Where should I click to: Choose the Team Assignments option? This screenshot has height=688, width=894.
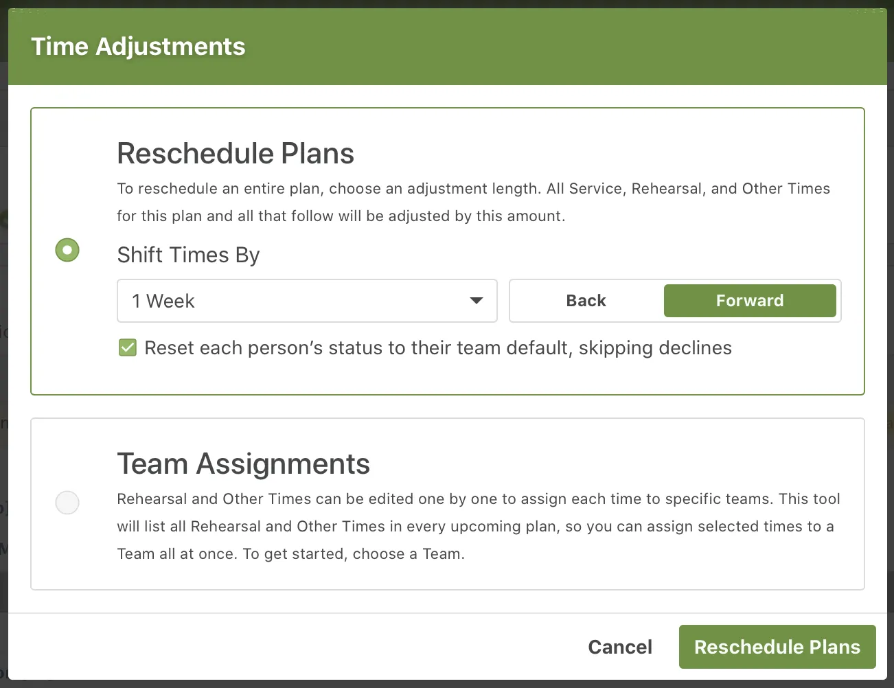[x=67, y=503]
